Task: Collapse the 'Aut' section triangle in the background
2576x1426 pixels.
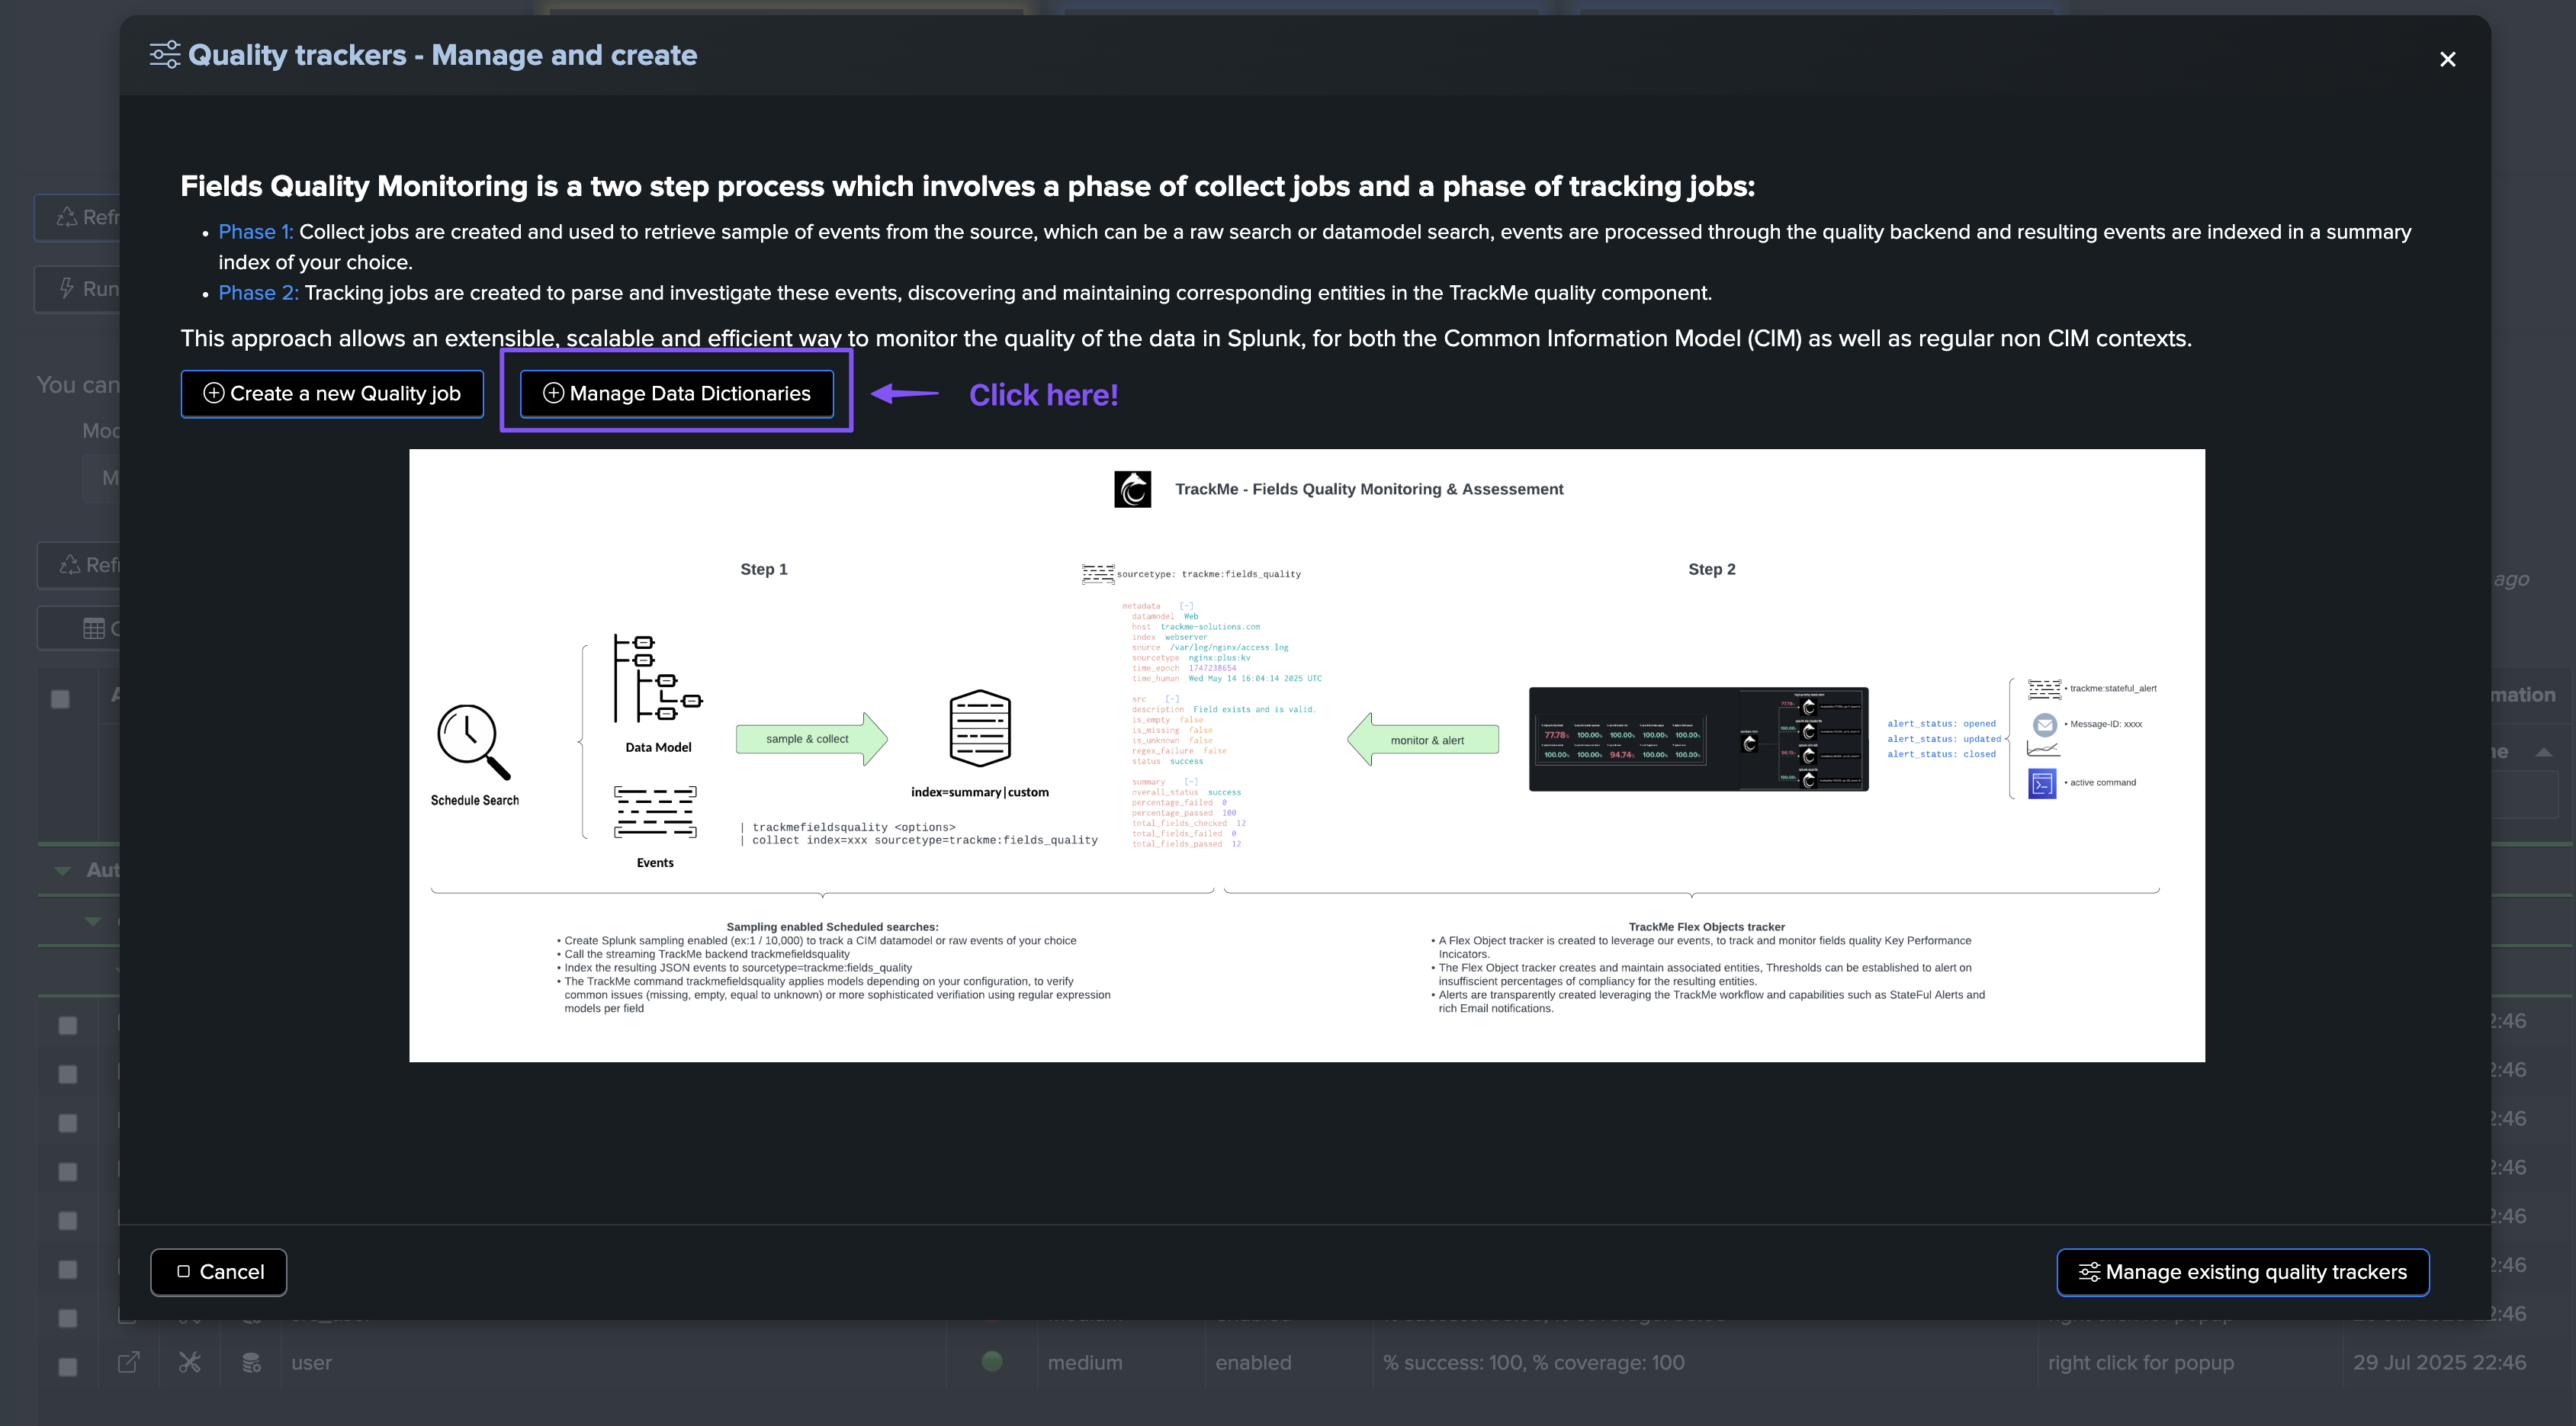Action: click(62, 871)
